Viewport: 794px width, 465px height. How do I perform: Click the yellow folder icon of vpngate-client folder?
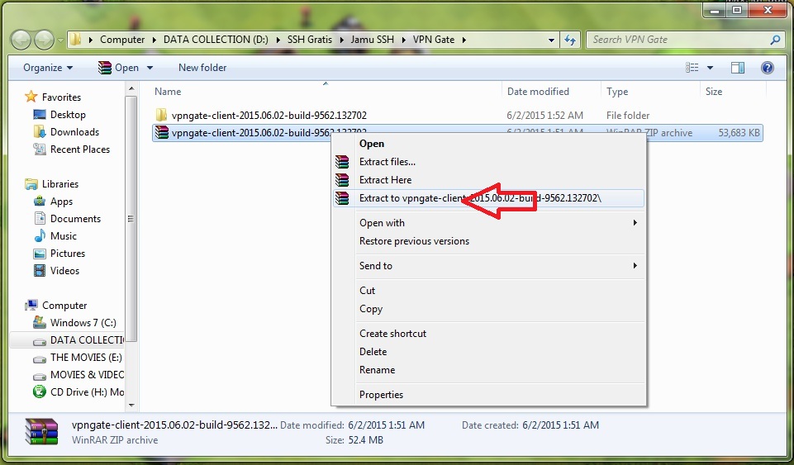click(162, 115)
